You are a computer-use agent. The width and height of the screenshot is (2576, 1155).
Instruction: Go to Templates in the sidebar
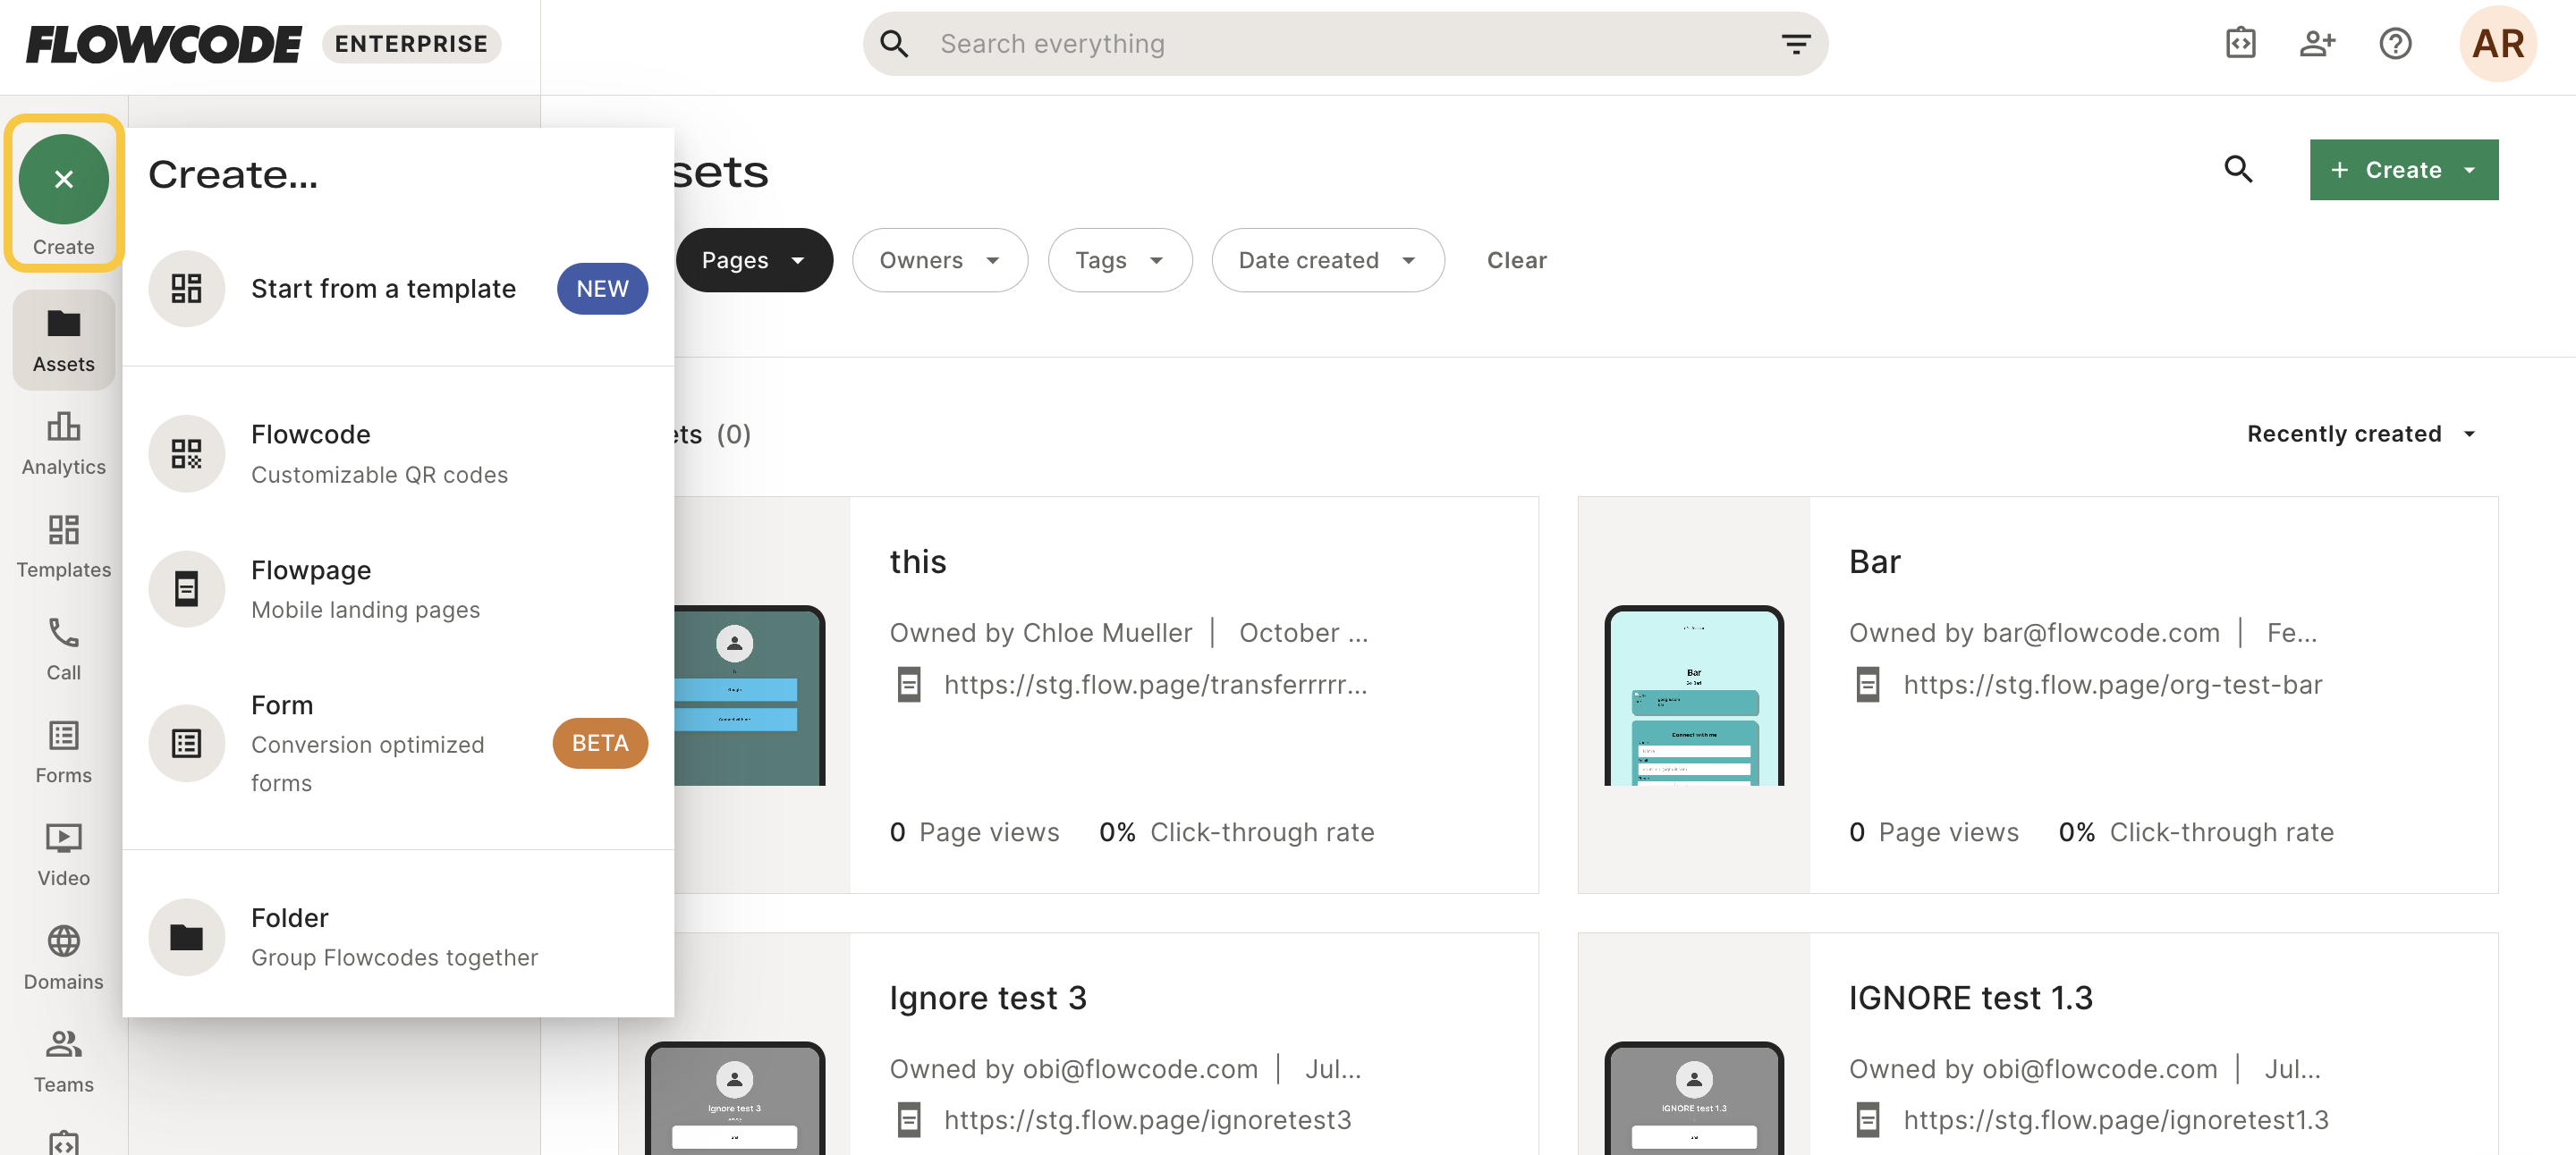63,545
